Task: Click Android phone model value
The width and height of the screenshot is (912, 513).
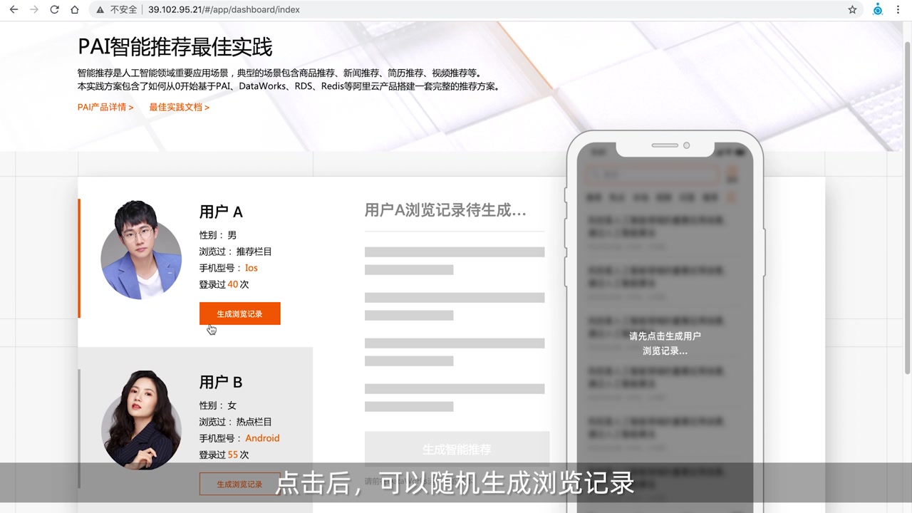Action: (x=262, y=438)
